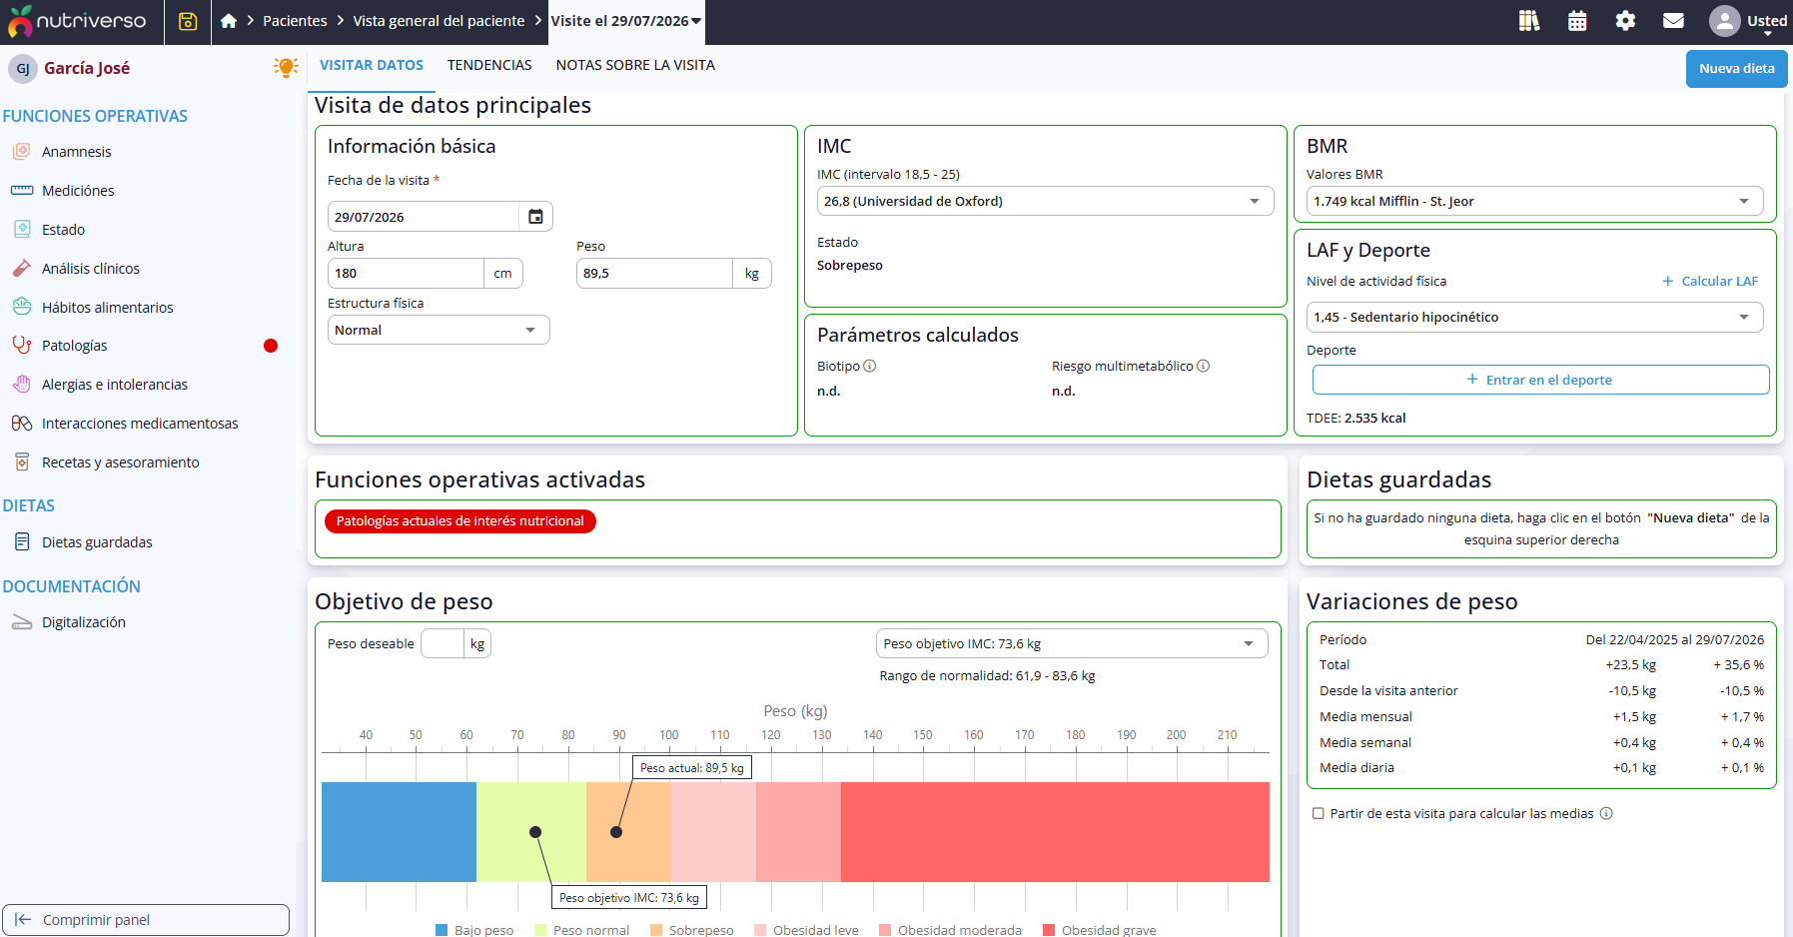Click the 'Patologías actuales de interés nutricional' badge

click(x=460, y=520)
